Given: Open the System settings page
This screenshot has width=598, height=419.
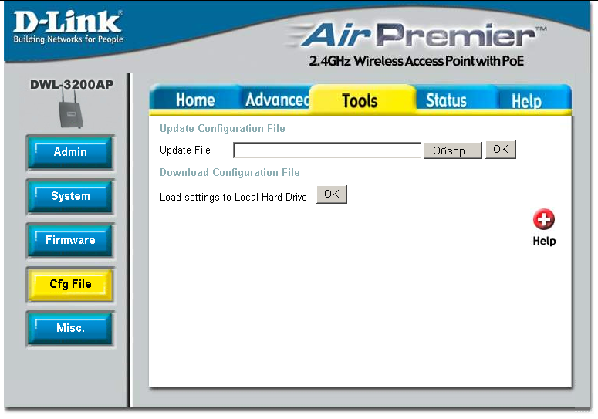Looking at the screenshot, I should pyautogui.click(x=70, y=196).
